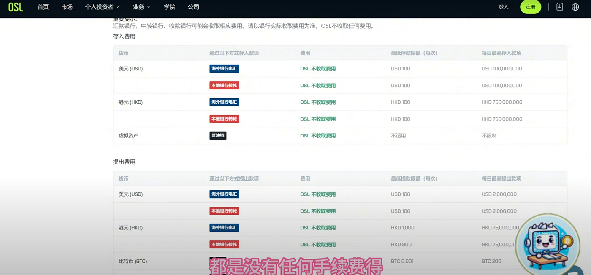
Task: Expand the 个人投资者 dropdown
Action: pos(102,7)
